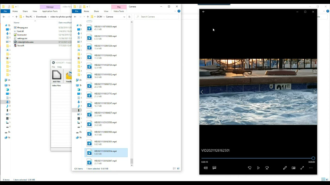Click the icon of VID20211126162501.mp4
The image size is (330, 185).
[89, 143]
